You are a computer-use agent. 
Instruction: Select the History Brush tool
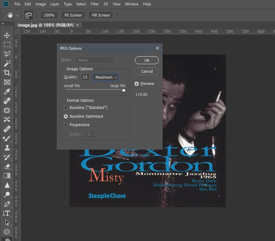click(7, 157)
